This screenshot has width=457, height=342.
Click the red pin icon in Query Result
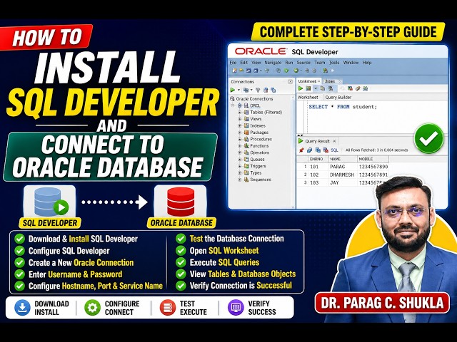(x=301, y=150)
